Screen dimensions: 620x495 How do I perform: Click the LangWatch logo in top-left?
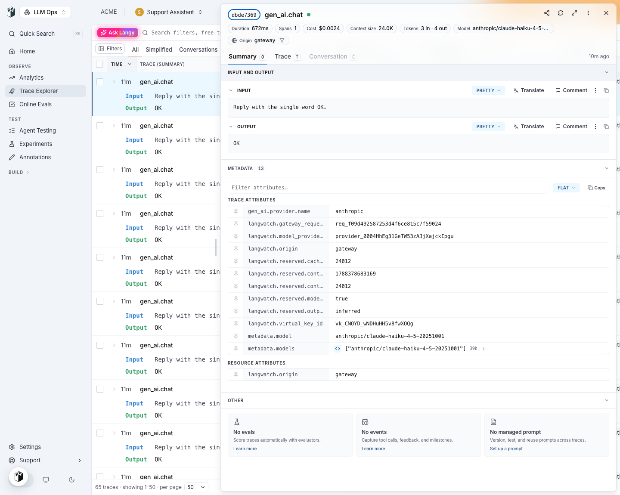pos(11,12)
